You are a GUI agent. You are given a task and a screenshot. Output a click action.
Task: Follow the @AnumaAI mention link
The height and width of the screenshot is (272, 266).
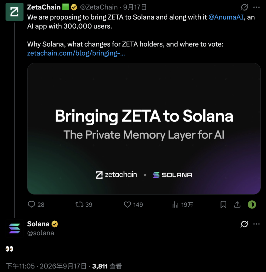click(x=226, y=17)
